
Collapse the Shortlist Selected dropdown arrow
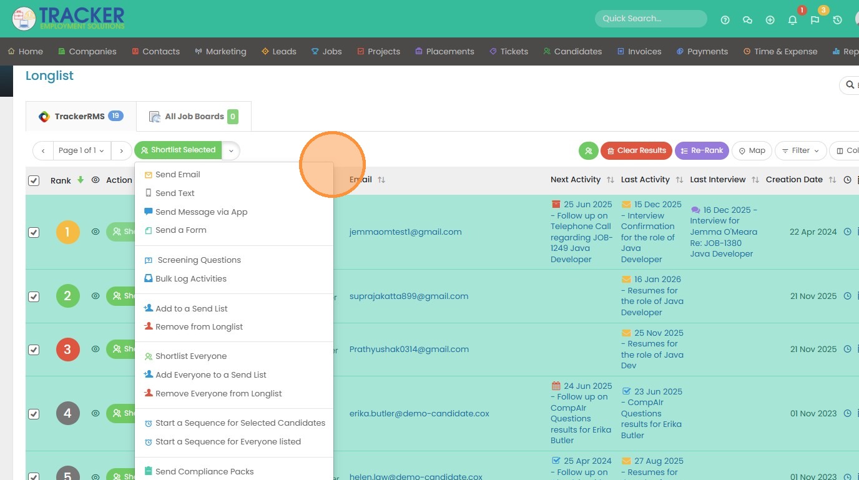pos(231,150)
